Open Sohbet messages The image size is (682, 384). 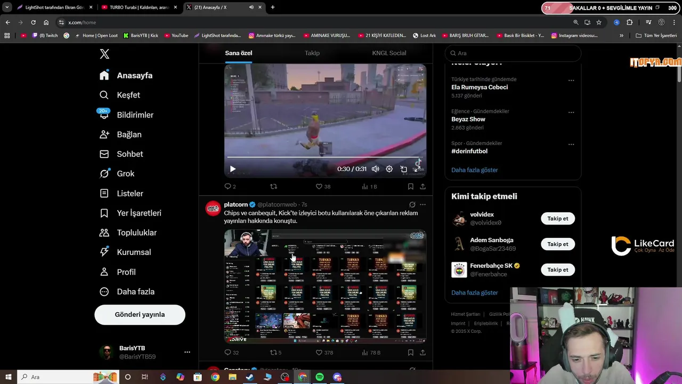[121, 154]
